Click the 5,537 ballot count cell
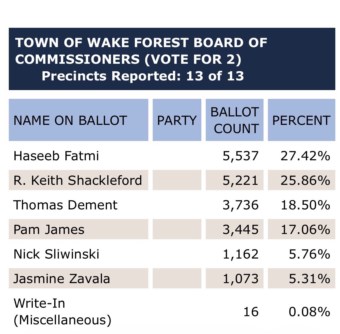The height and width of the screenshot is (334, 340). tap(241, 156)
